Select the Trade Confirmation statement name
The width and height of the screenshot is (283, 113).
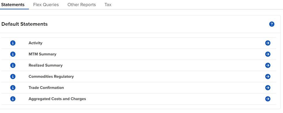tap(46, 88)
